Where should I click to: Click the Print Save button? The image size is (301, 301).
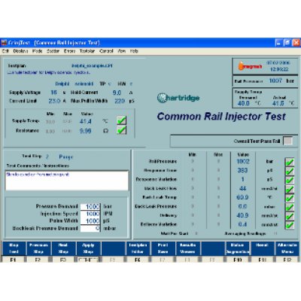click(x=163, y=248)
